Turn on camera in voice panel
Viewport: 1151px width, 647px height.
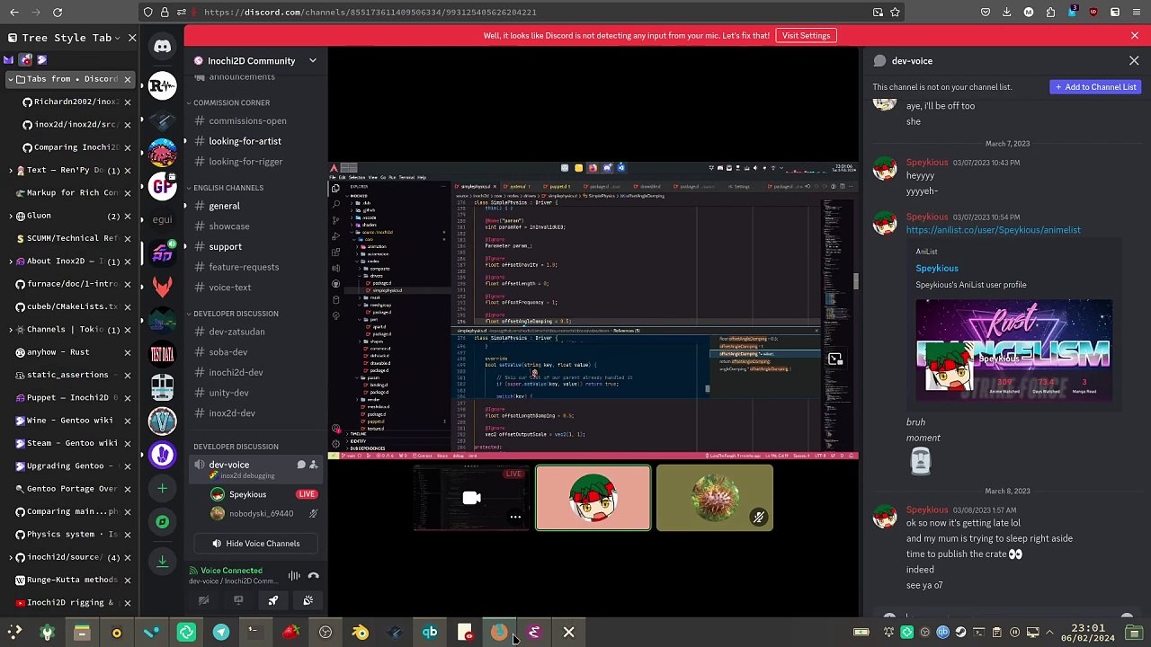(204, 600)
